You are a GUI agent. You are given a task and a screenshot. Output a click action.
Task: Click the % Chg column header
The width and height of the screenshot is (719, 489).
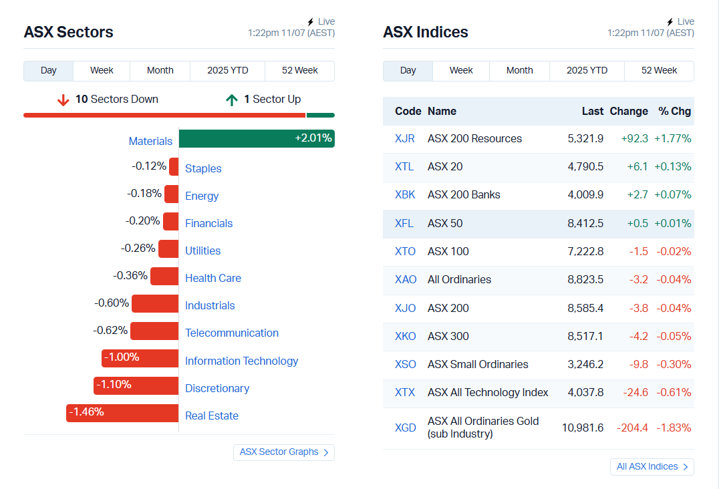click(674, 112)
